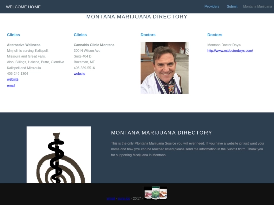Visit the Alternative Wellness website link
The height and width of the screenshot is (205, 274).
point(13,79)
